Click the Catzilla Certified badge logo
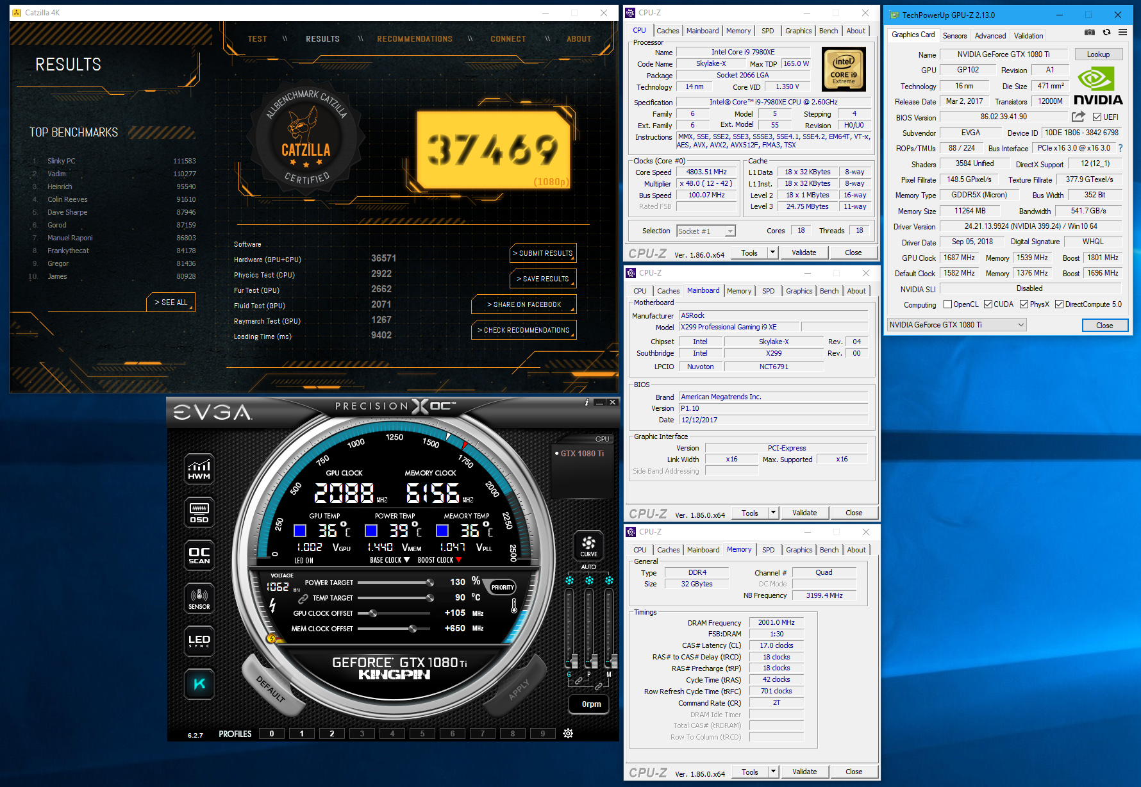 (306, 138)
